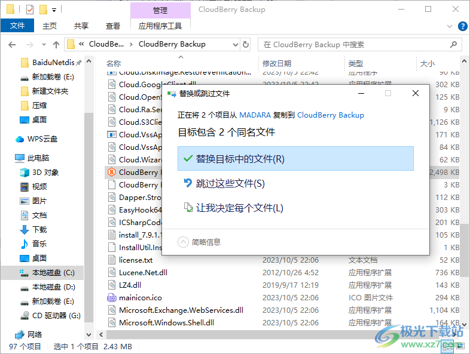Click the 网络 network icon
Viewport: 470px width, 354px height.
(x=20, y=334)
